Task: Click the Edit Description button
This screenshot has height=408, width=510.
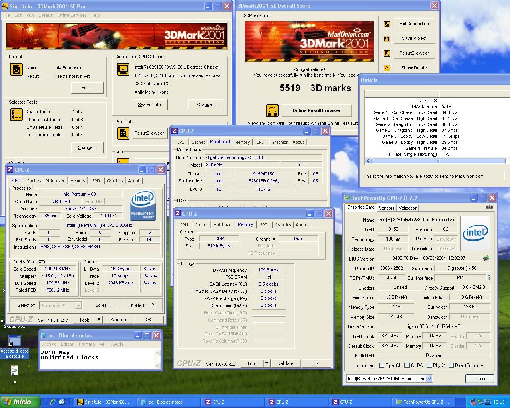Action: point(414,24)
